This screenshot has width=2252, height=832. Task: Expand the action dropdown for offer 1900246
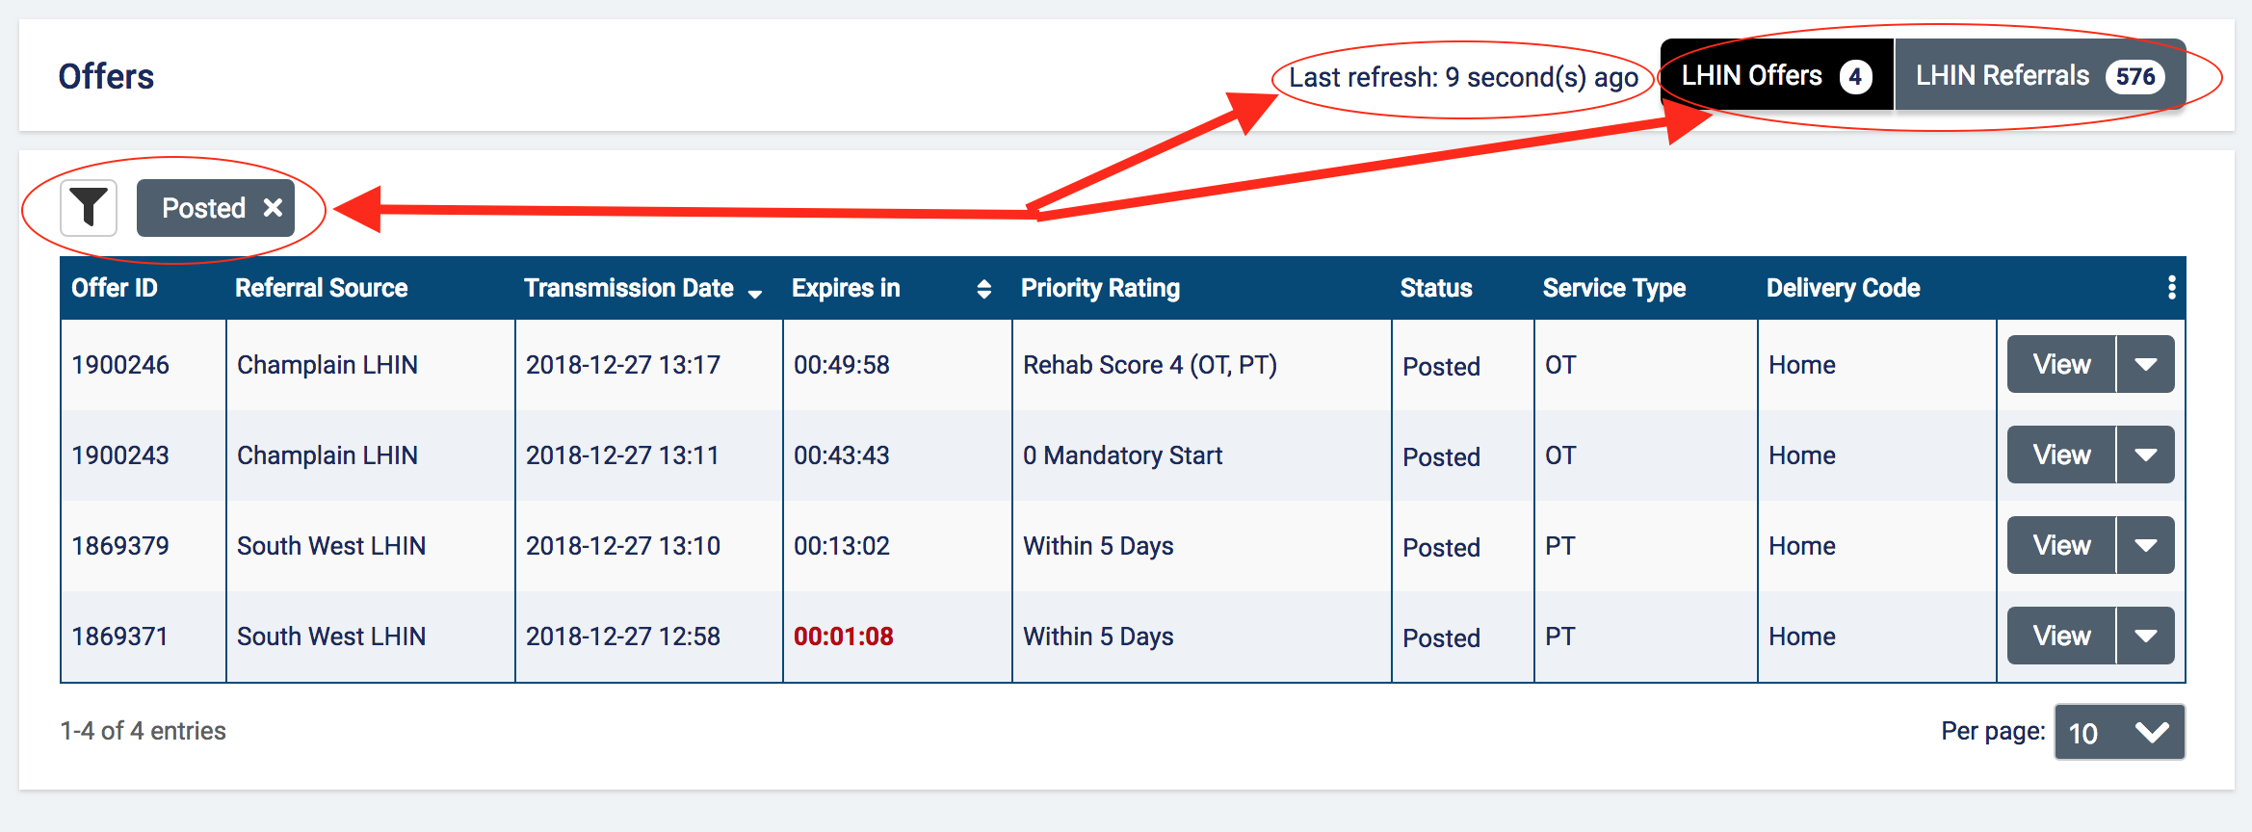[x=2146, y=364]
